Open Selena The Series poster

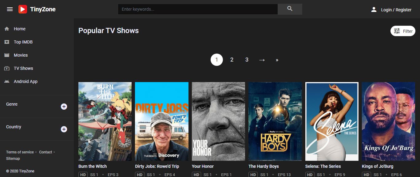tap(332, 121)
